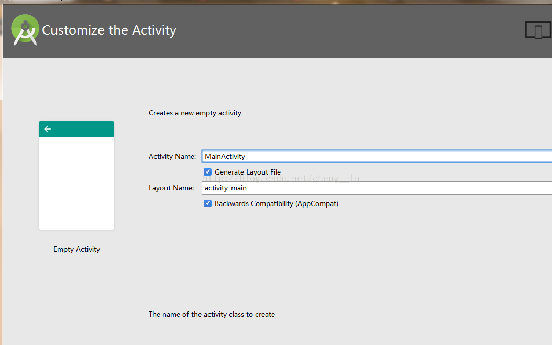
Task: Click the 'Layout Name:' label
Action: (171, 188)
